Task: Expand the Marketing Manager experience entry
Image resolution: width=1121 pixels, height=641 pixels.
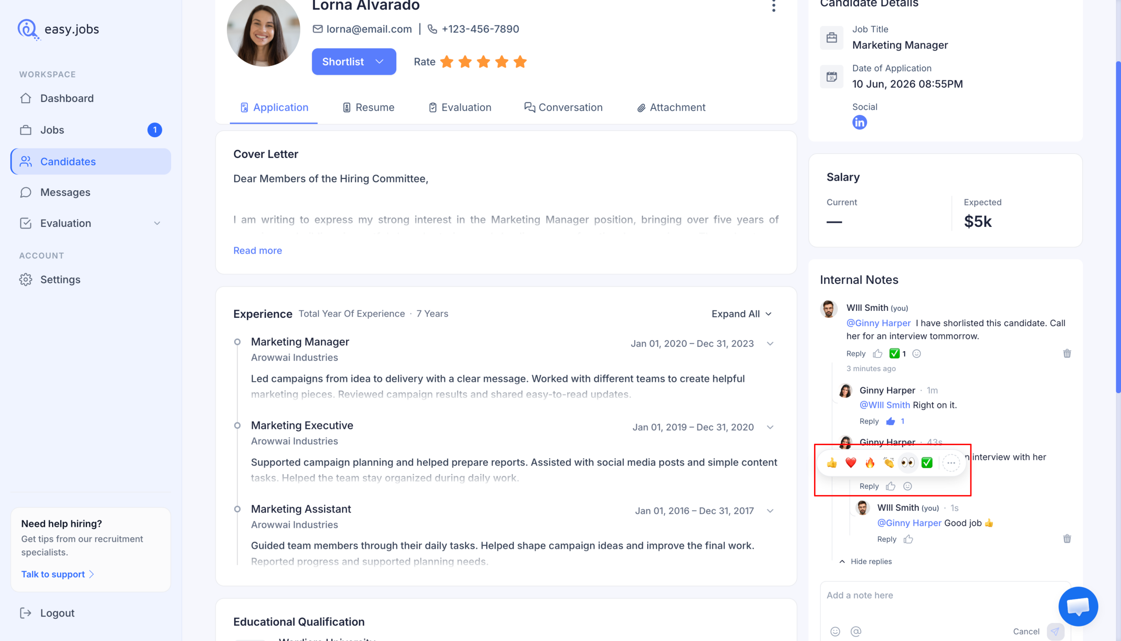Action: point(770,343)
